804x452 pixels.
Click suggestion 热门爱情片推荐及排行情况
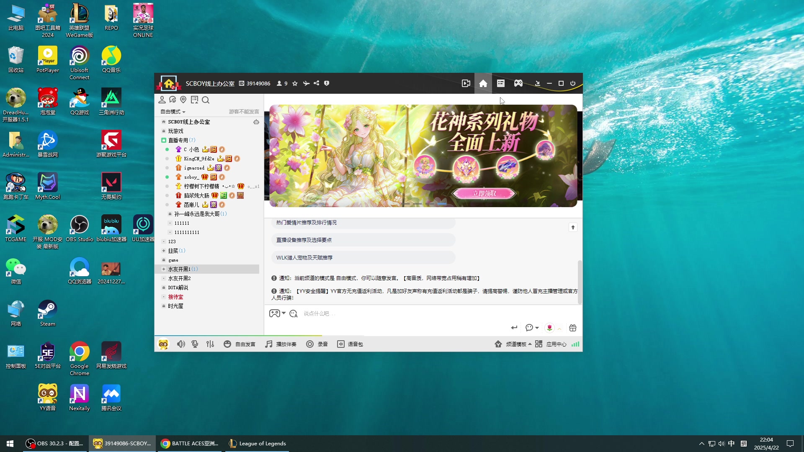click(x=363, y=223)
